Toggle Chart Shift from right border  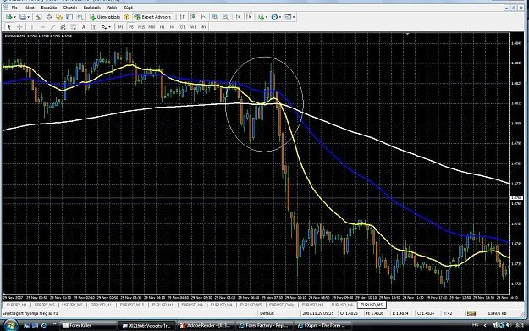point(249,17)
